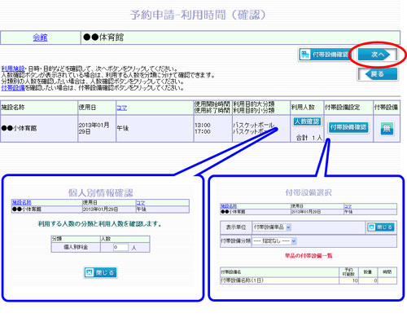Open the 付帯設備 link in instructions
Viewport: 407px width, 322px height.
13,88
